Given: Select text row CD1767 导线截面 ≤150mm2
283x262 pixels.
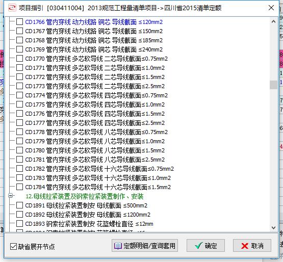Looking at the screenshot, I should [x=94, y=31].
